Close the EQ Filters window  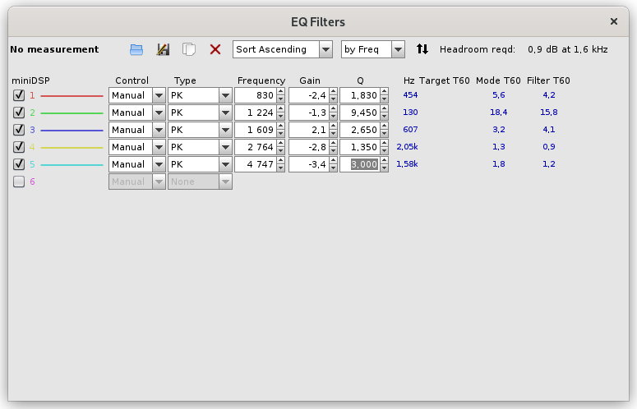[614, 21]
